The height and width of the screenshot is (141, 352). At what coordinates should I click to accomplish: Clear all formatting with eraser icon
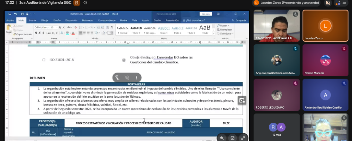tap(76, 27)
